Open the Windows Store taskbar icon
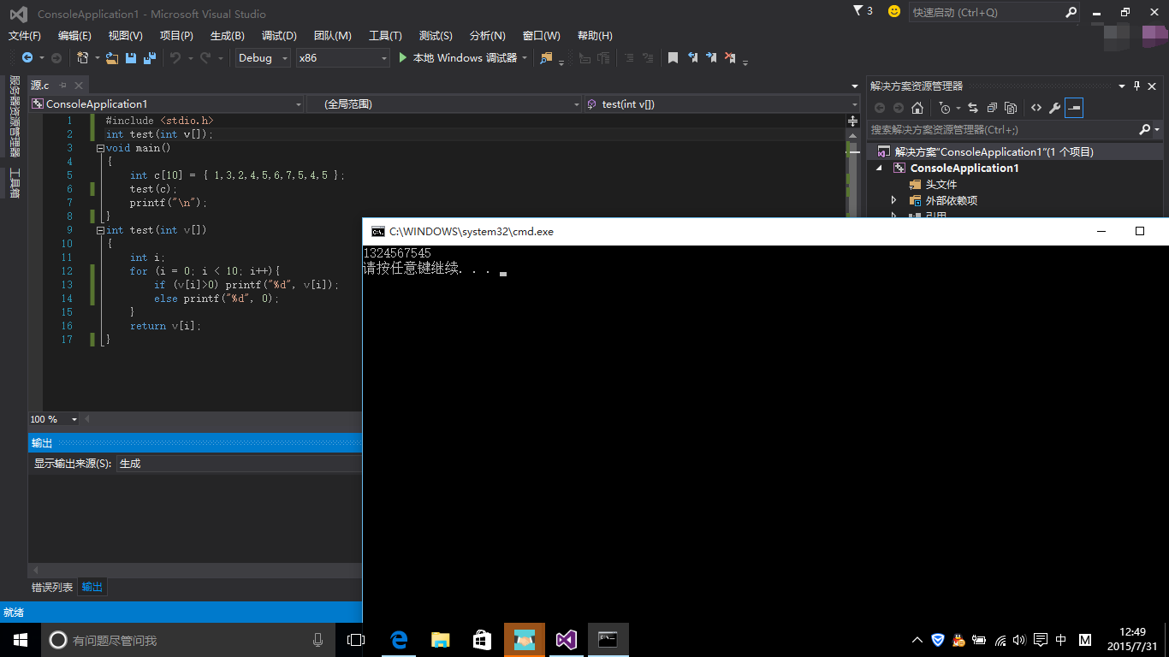 coord(482,640)
